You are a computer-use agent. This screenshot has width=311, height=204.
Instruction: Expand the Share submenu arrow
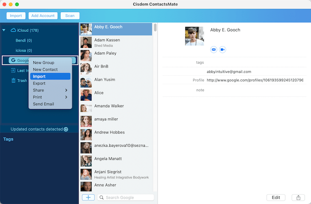point(66,90)
